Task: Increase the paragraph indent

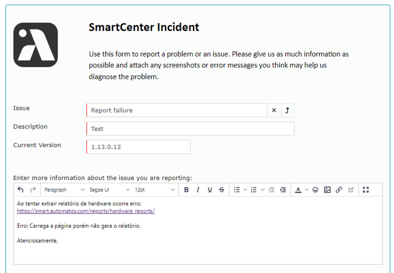Action: [283, 190]
